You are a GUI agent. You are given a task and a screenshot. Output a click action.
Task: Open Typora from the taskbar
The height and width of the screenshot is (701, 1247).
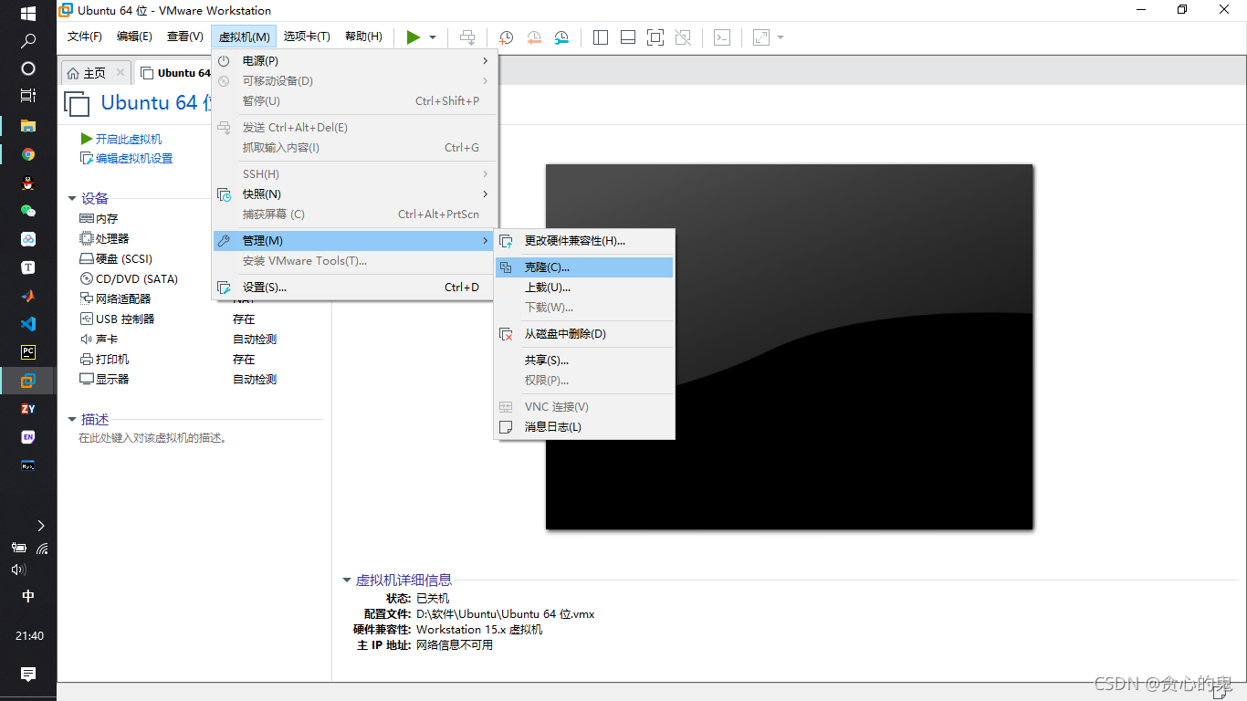(28, 267)
